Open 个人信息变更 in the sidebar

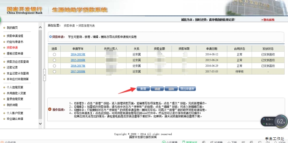(15, 87)
